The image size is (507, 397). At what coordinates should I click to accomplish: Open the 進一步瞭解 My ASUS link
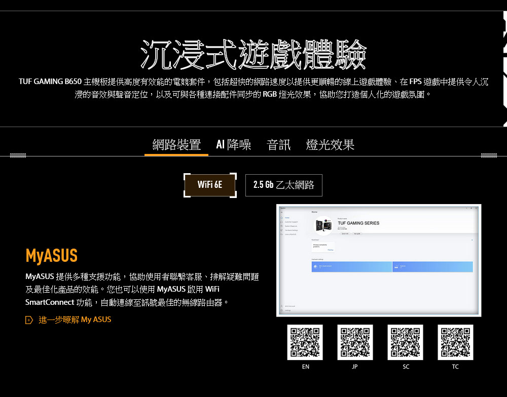(x=75, y=320)
